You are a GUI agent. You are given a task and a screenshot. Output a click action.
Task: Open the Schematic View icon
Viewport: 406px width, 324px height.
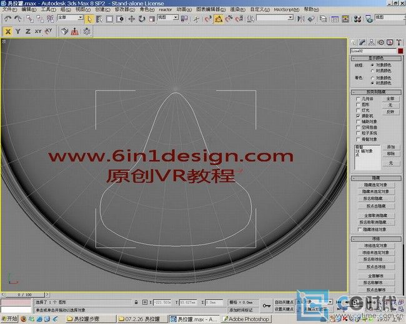345,19
